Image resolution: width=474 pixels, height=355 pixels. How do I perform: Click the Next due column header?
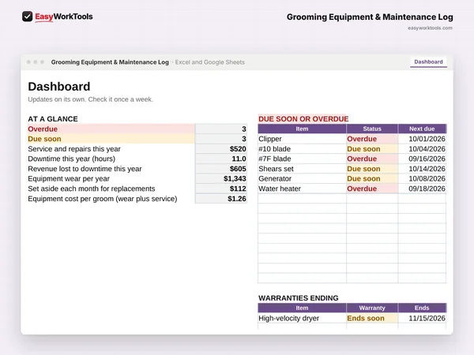pyautogui.click(x=422, y=129)
